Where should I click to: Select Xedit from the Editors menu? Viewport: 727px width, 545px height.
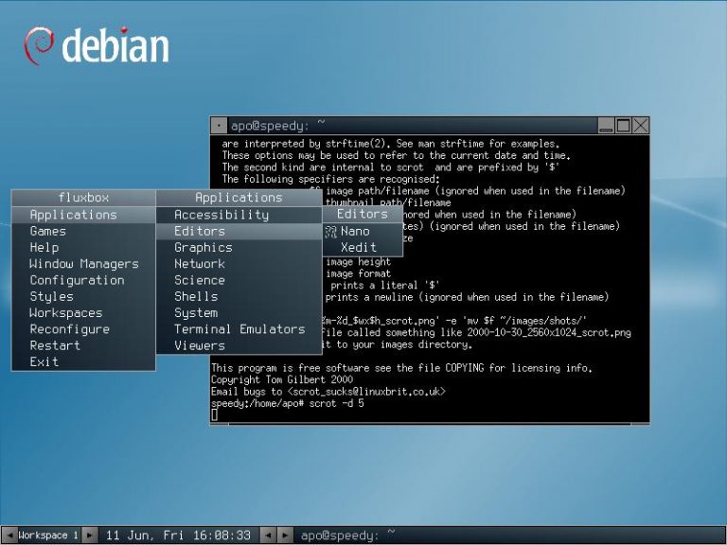click(x=358, y=247)
